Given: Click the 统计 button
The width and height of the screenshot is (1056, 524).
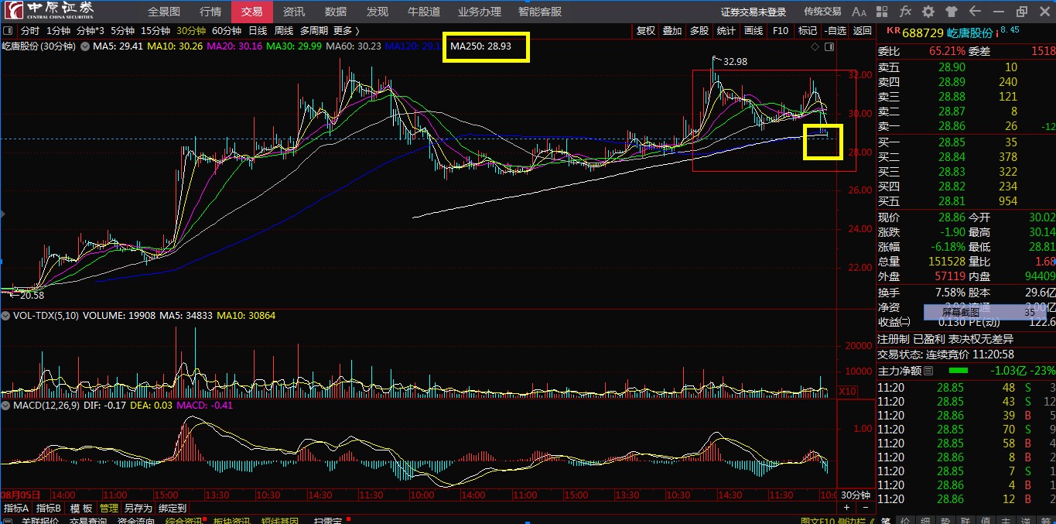Looking at the screenshot, I should pyautogui.click(x=726, y=31).
